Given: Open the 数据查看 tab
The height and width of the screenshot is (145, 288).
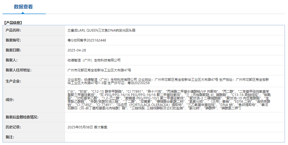Looking at the screenshot, I should (23, 7).
